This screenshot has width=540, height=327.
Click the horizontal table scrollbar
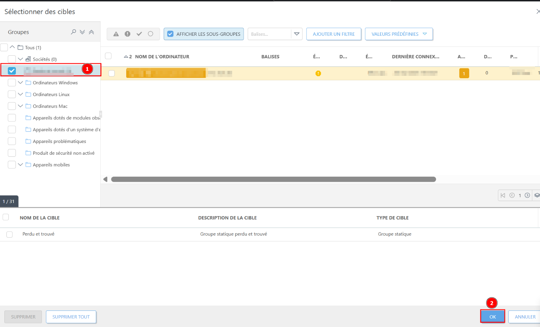273,179
